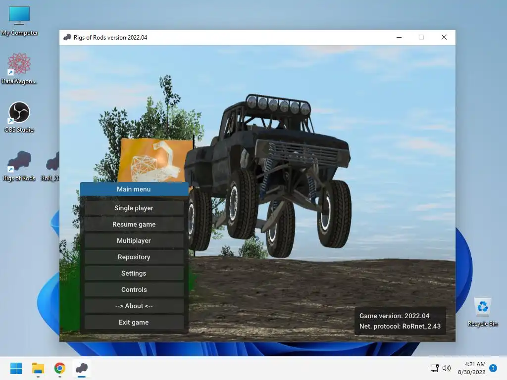Image resolution: width=507 pixels, height=380 pixels.
Task: Open the Windows Start menu
Action: point(16,368)
